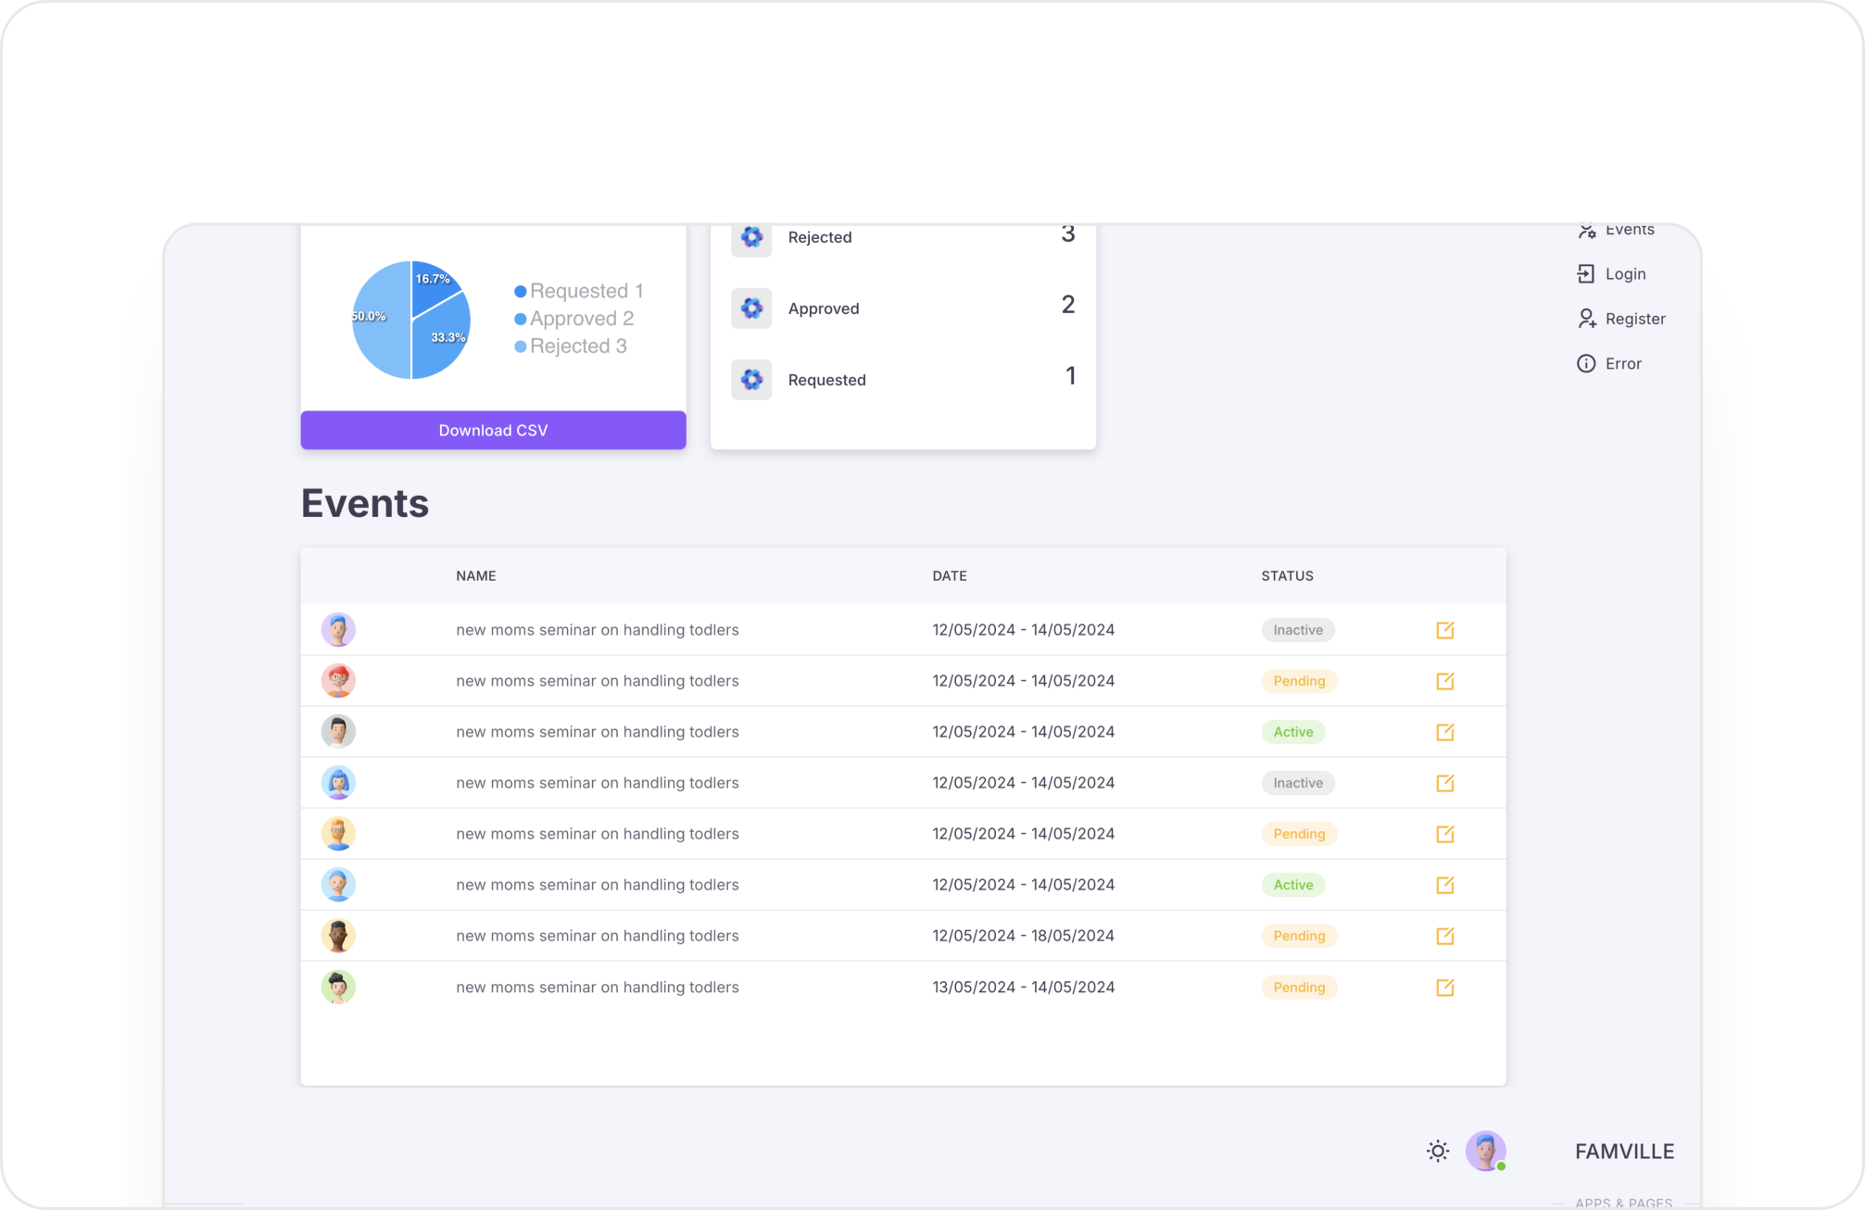The width and height of the screenshot is (1865, 1210).
Task: Edit the event dated 13/05/2024 - 14/05/2024
Action: 1444,988
